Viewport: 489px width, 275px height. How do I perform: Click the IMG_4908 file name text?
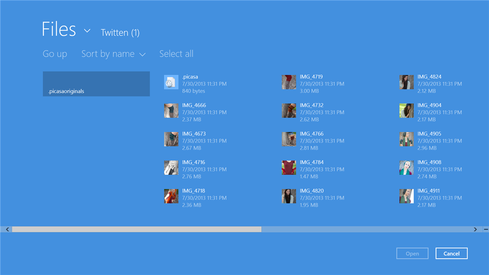(429, 162)
